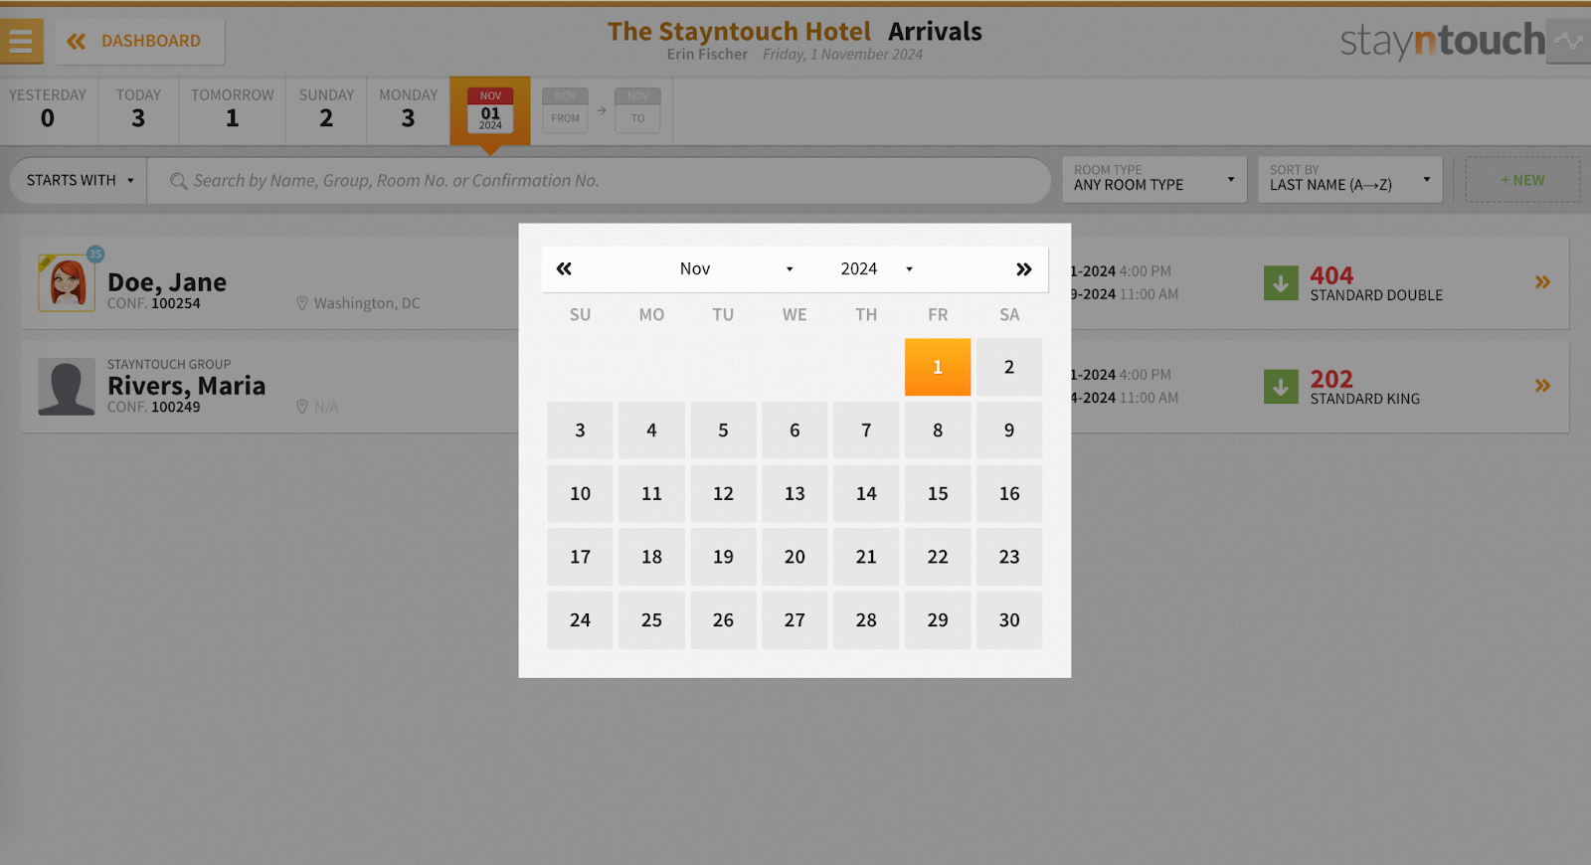Open the To date range picker
1591x865 pixels.
pyautogui.click(x=637, y=110)
